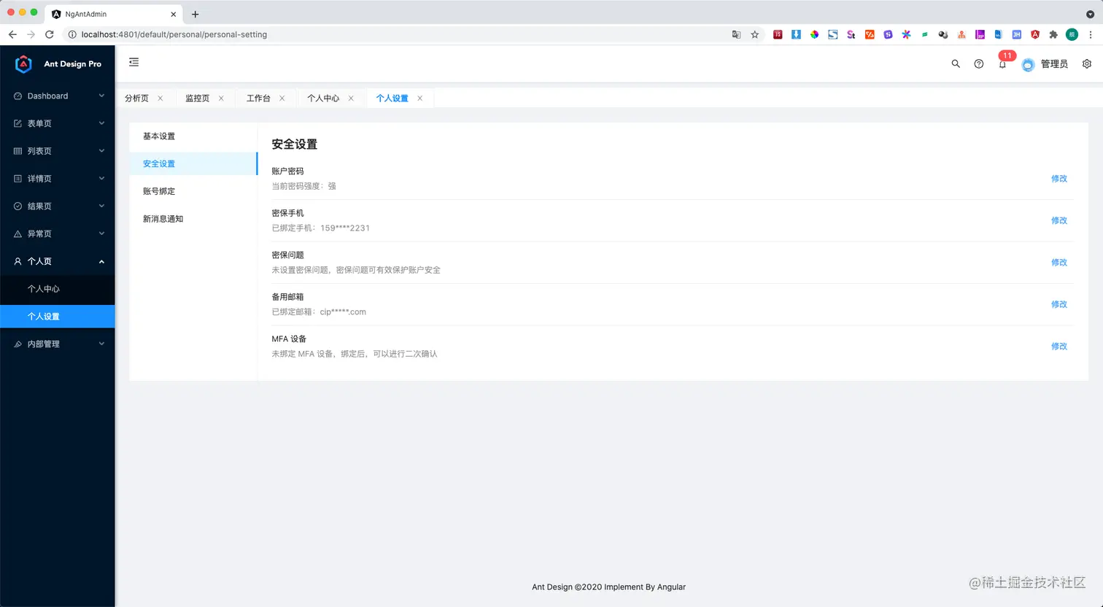1103x607 pixels.
Task: Select the NgAntAdmin browser tab
Action: pos(115,14)
